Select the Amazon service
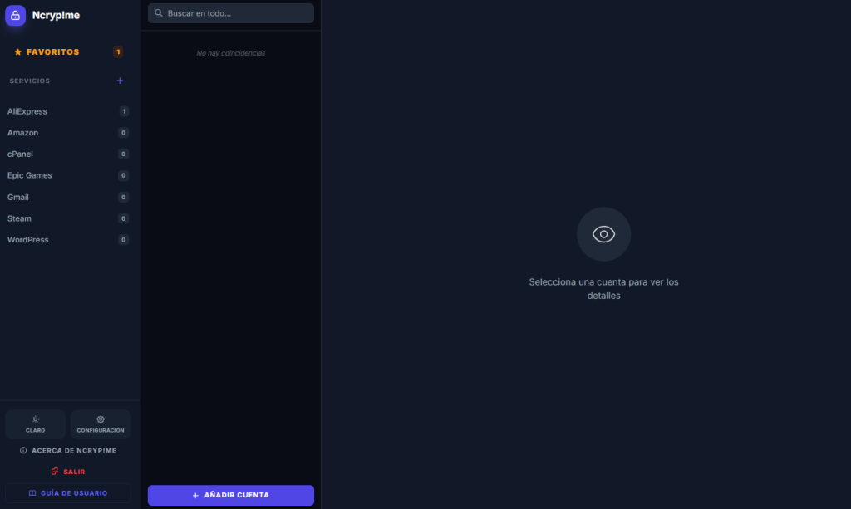851x509 pixels. [x=23, y=133]
